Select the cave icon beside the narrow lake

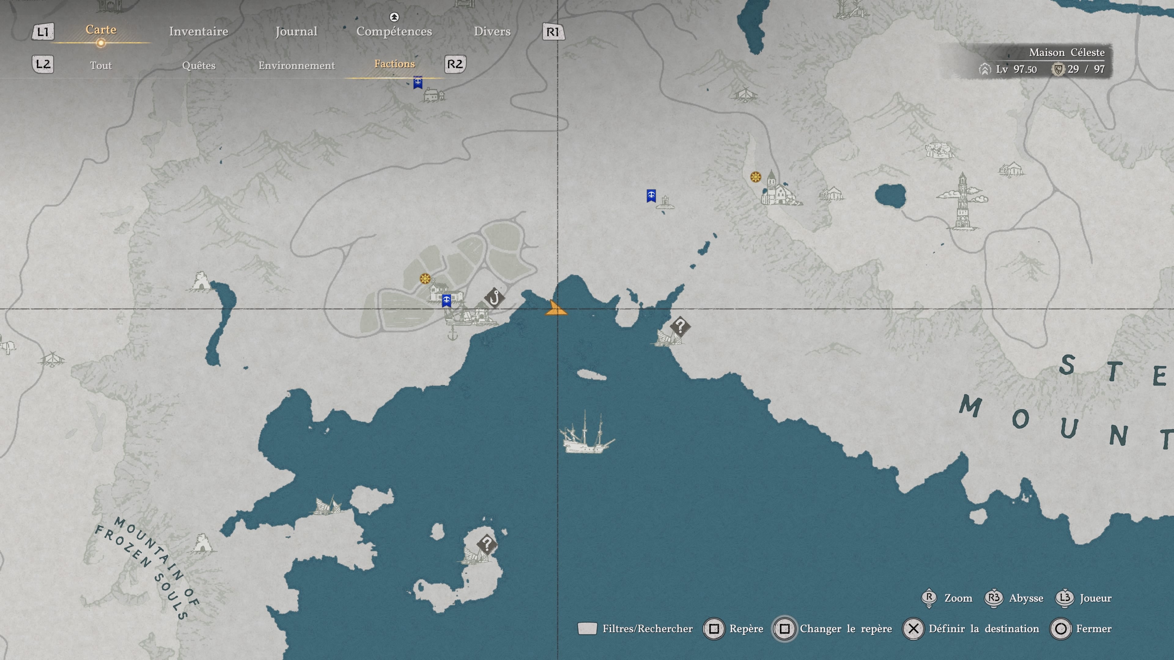[x=201, y=281]
